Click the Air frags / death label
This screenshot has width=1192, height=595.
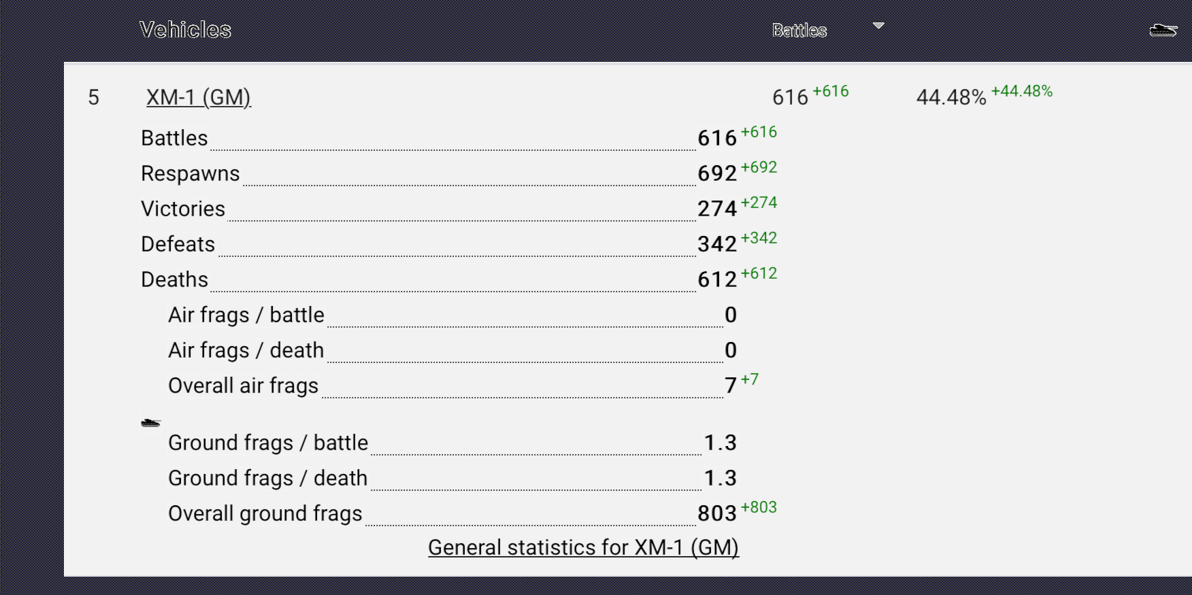point(246,351)
